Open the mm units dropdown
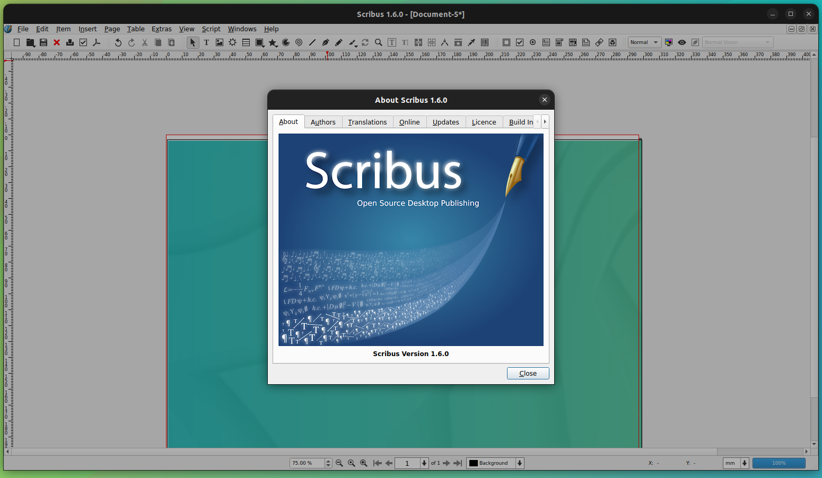Image resolution: width=822 pixels, height=478 pixels. coord(736,463)
